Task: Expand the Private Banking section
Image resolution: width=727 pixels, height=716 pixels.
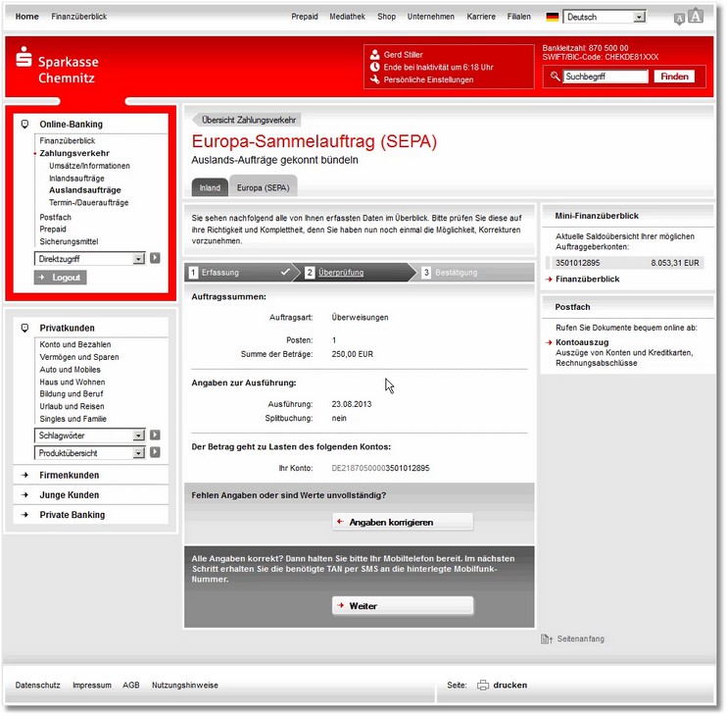Action: (x=72, y=515)
